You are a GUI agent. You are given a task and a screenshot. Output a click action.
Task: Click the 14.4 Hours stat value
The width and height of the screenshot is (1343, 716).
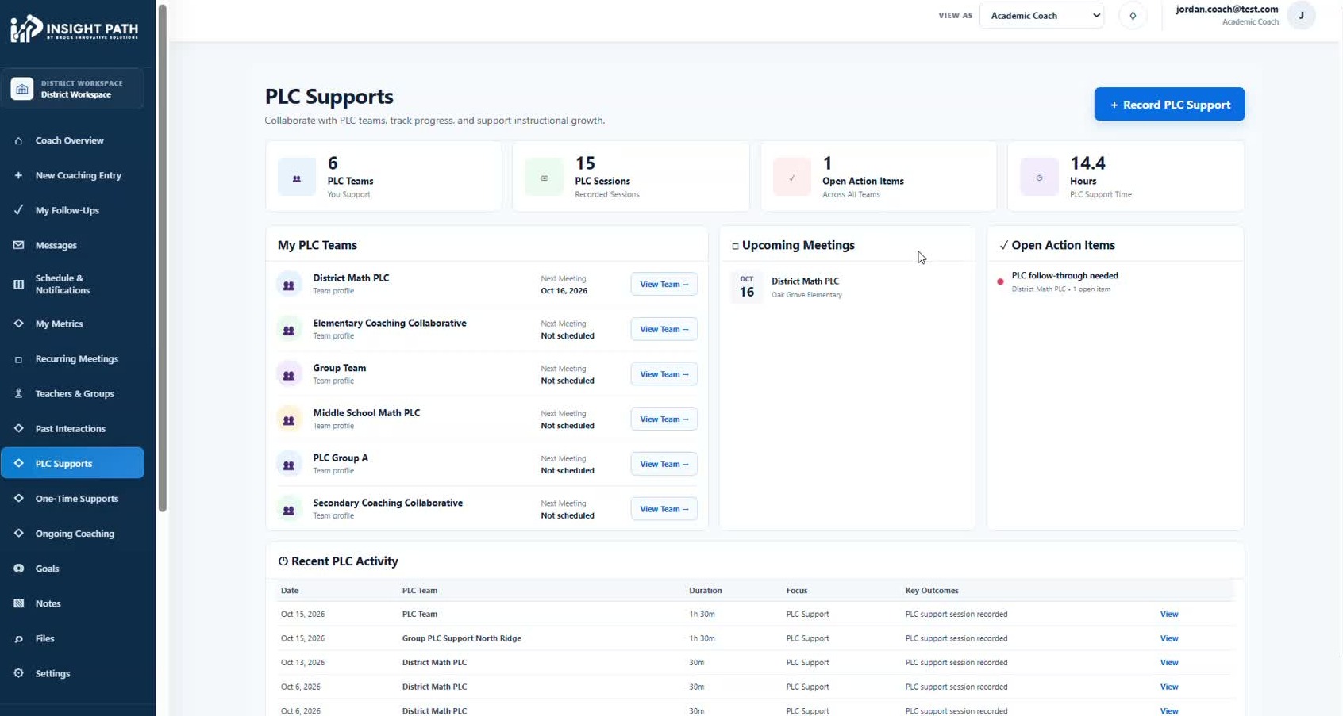tap(1087, 163)
